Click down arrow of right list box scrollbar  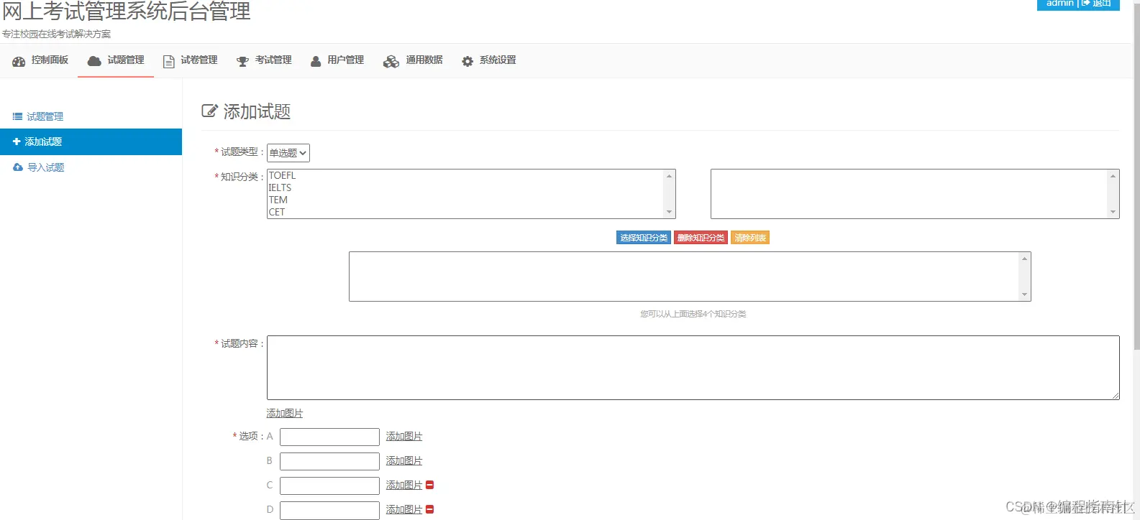tap(1113, 213)
